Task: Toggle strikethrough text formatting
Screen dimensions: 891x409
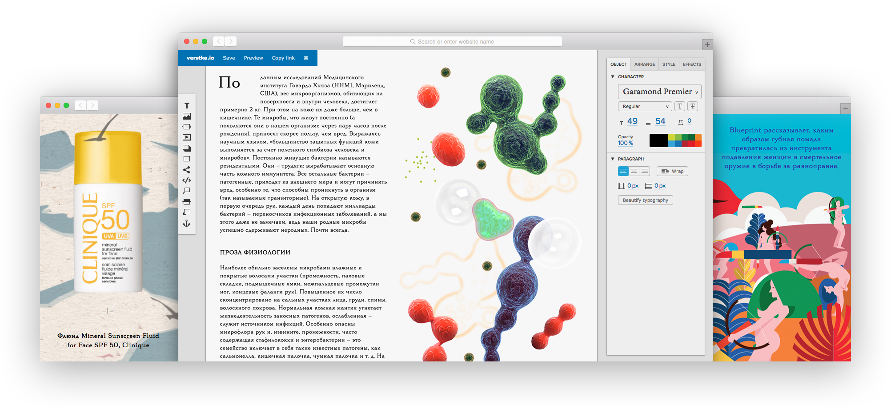Action: [692, 106]
